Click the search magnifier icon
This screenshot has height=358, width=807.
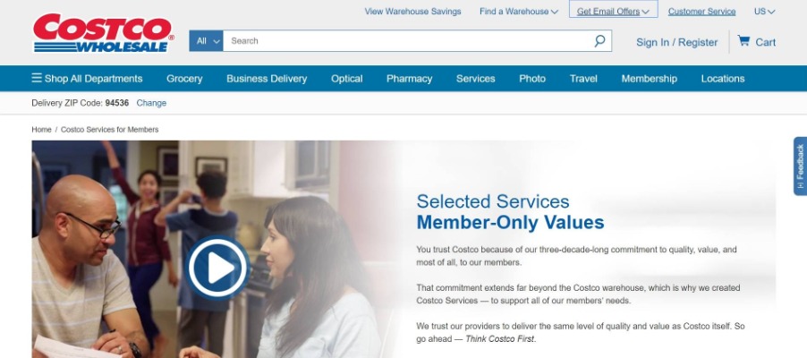pos(599,40)
